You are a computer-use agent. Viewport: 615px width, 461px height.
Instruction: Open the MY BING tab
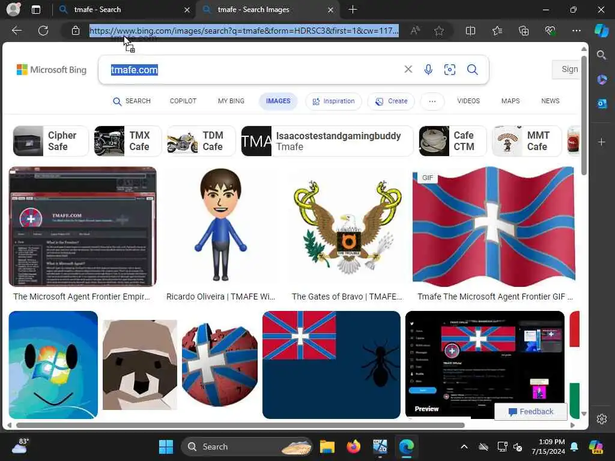(x=231, y=101)
